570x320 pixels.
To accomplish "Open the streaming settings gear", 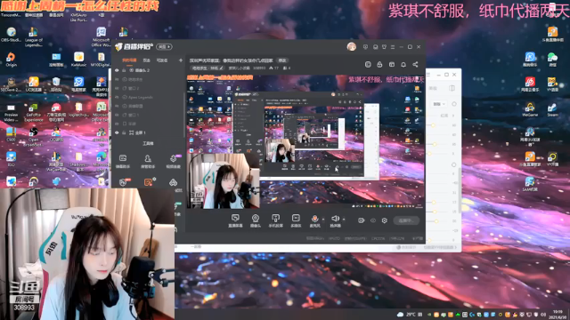I will [x=384, y=220].
